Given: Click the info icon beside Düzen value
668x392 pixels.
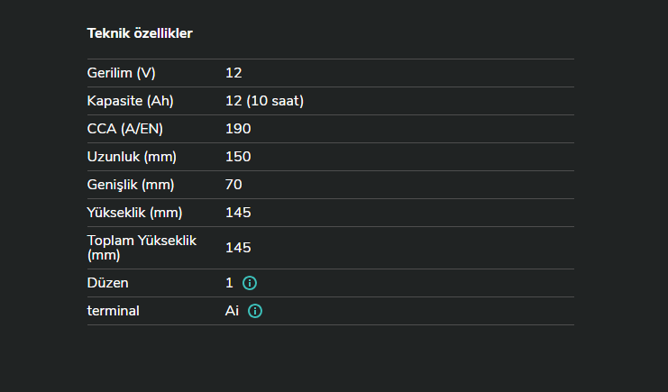Looking at the screenshot, I should [x=250, y=283].
